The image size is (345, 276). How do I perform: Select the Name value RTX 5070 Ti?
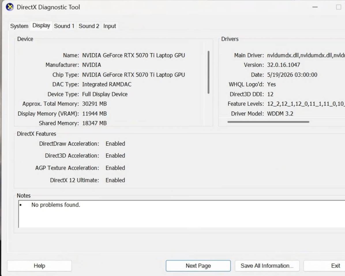(134, 55)
